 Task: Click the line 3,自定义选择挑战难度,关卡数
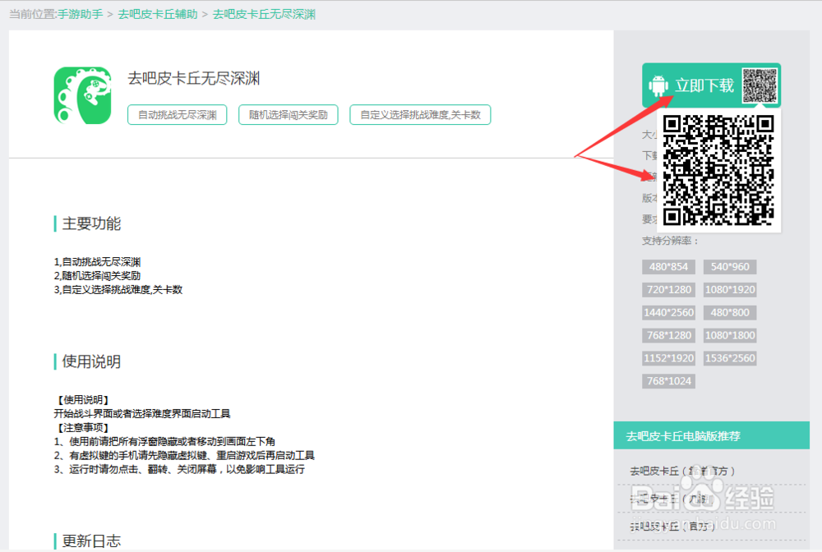coord(118,290)
